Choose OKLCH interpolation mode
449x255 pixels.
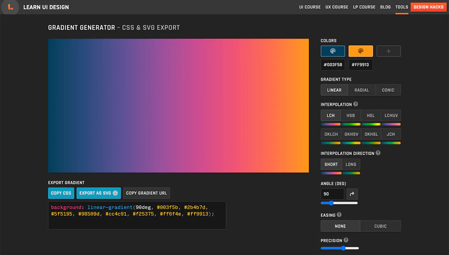(331, 134)
